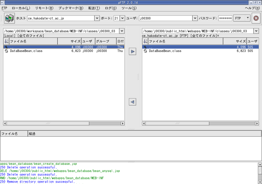262x184 pixels.
Task: Click the transfer queue 経過 column header
Action: pyautogui.click(x=145, y=134)
